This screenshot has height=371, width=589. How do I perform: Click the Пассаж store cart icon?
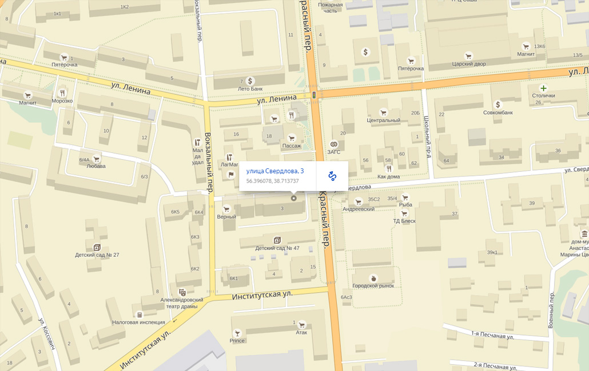click(x=291, y=138)
